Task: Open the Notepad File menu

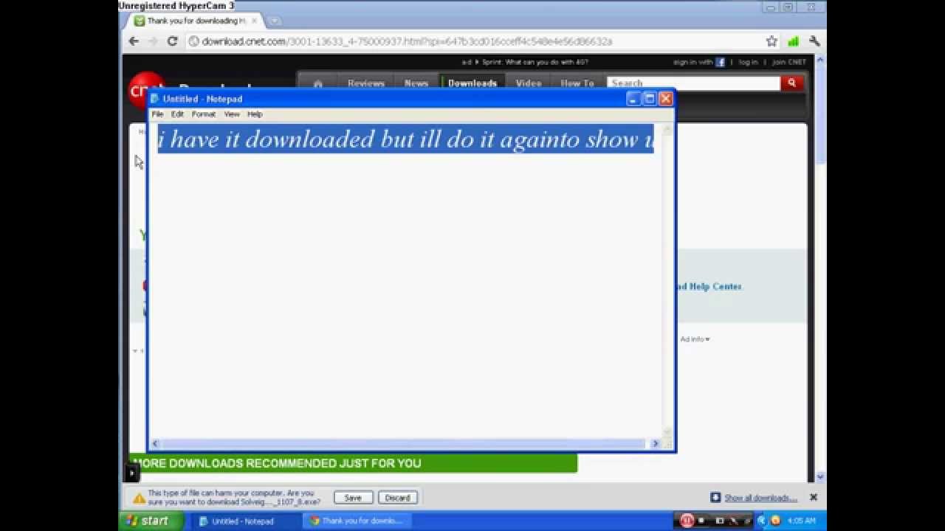Action: [157, 114]
